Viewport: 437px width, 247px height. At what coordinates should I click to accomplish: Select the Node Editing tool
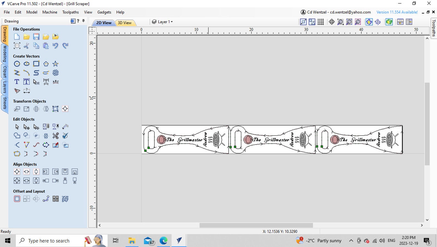[x=26, y=127]
